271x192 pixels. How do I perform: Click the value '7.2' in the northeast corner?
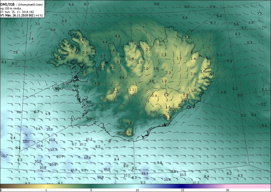(x=259, y=14)
